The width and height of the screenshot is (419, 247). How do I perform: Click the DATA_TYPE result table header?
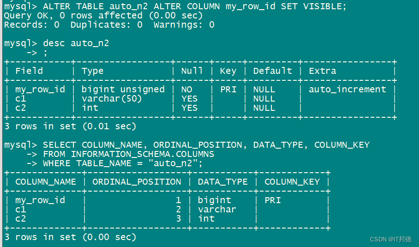[222, 182]
